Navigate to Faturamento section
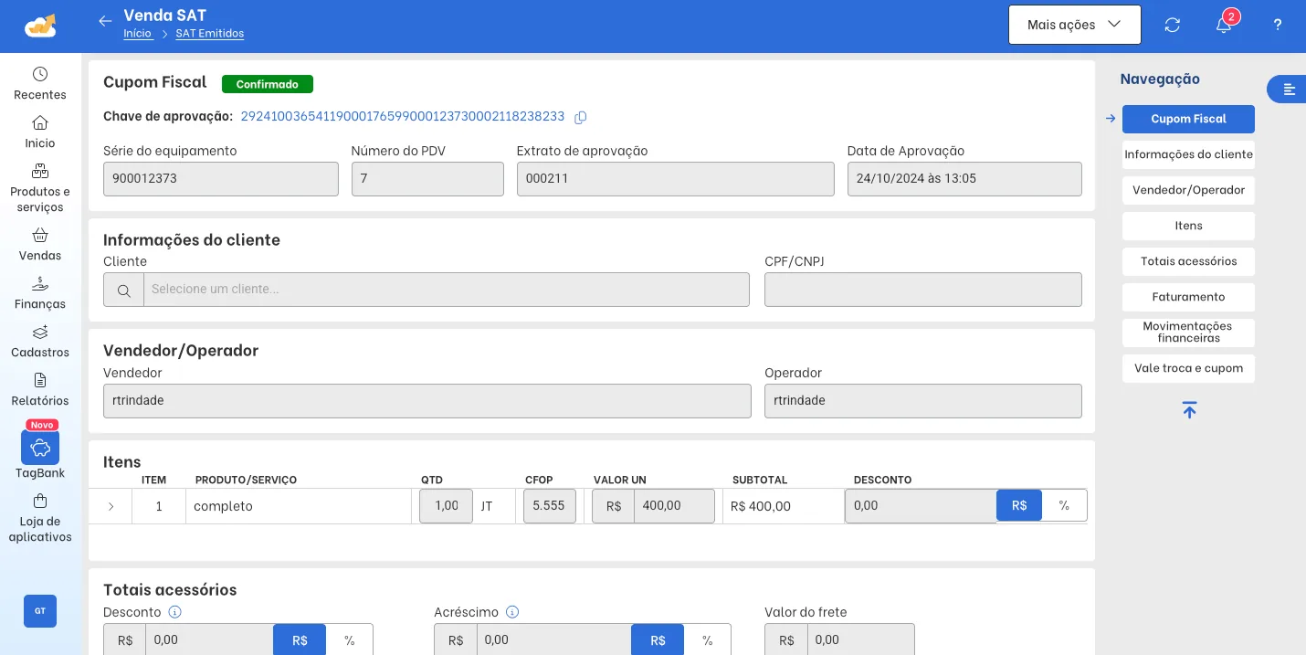The width and height of the screenshot is (1306, 655). pos(1188,297)
